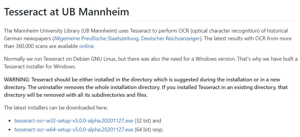This screenshot has width=300, height=137.
Task: Click the bullet before the w64 installer
Action: [x=10, y=130]
